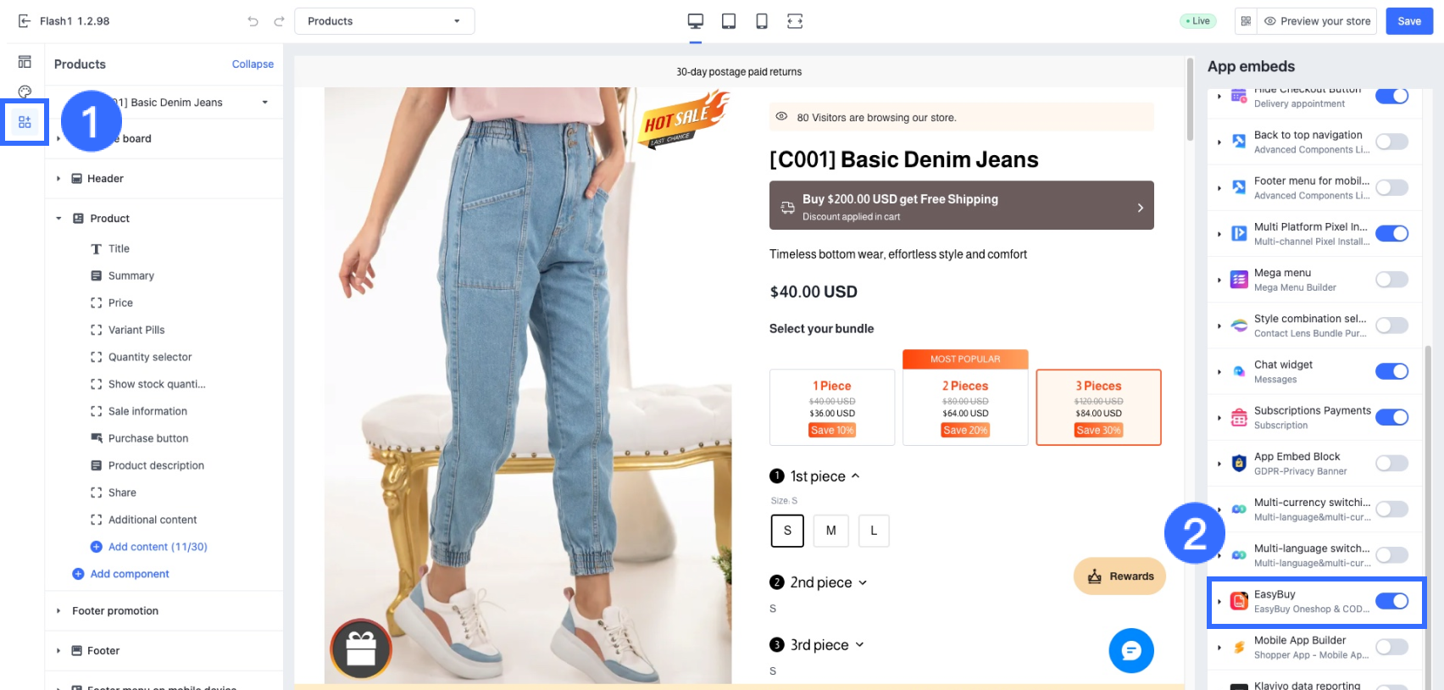Click the exit editor back icon
The height and width of the screenshot is (690, 1444).
[x=25, y=21]
